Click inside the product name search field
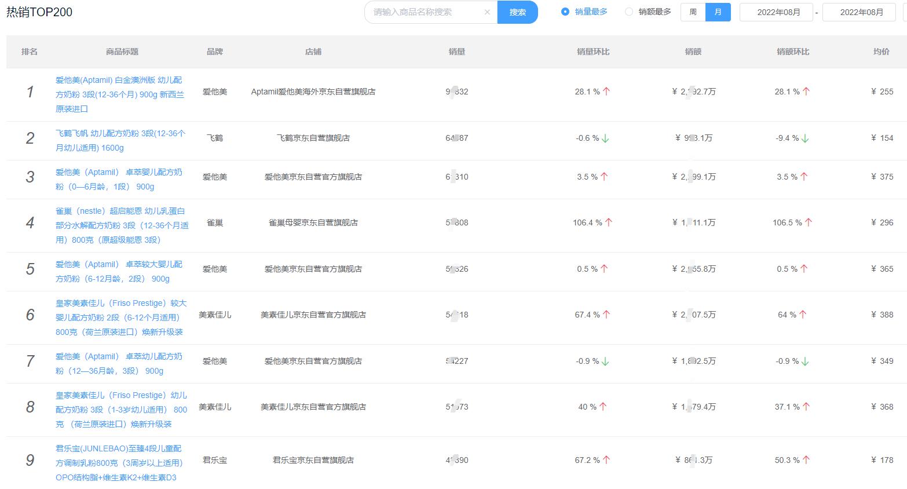Viewport: 907px width, 489px height. [x=429, y=12]
